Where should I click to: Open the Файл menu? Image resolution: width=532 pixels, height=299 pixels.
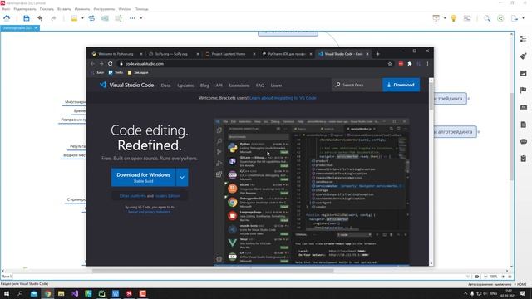[x=6, y=9]
